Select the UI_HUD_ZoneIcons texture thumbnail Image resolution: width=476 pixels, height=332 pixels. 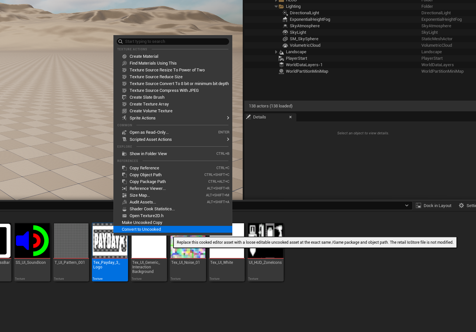pyautogui.click(x=265, y=240)
